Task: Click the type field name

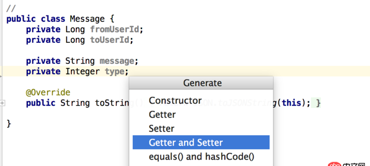Action: 114,71
